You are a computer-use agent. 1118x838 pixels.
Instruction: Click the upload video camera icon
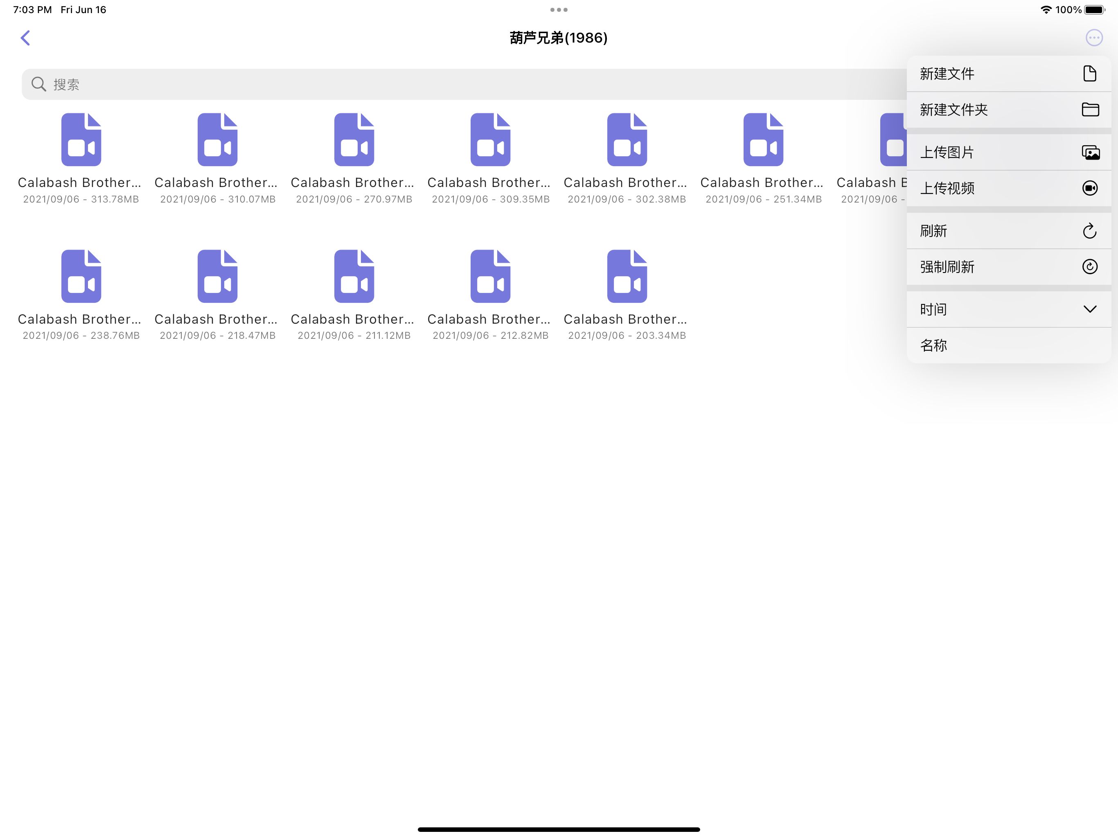pyautogui.click(x=1090, y=188)
